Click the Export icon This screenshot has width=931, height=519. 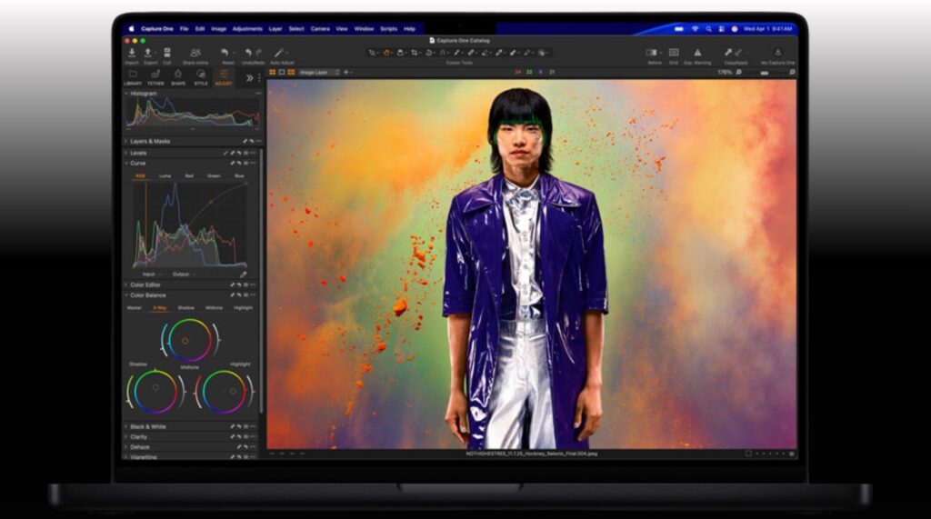tap(149, 53)
